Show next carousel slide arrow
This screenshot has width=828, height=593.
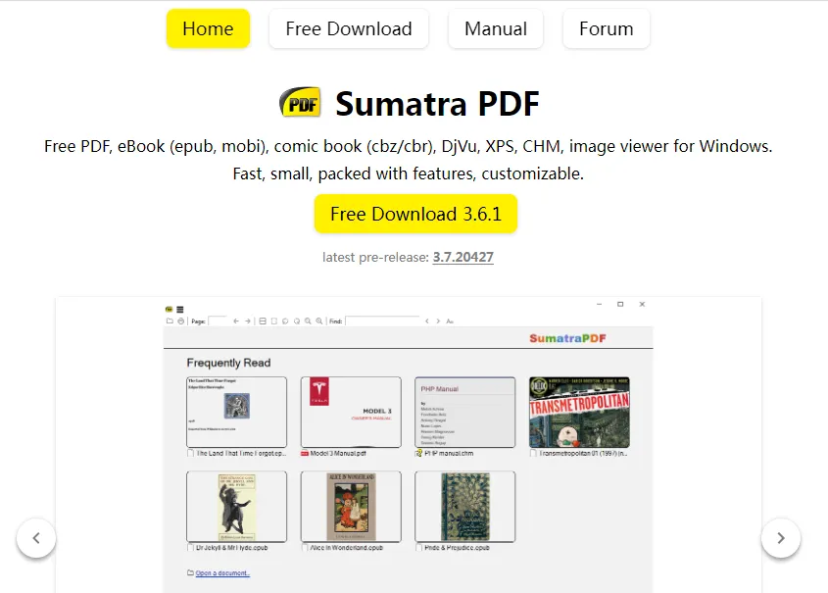(x=780, y=538)
